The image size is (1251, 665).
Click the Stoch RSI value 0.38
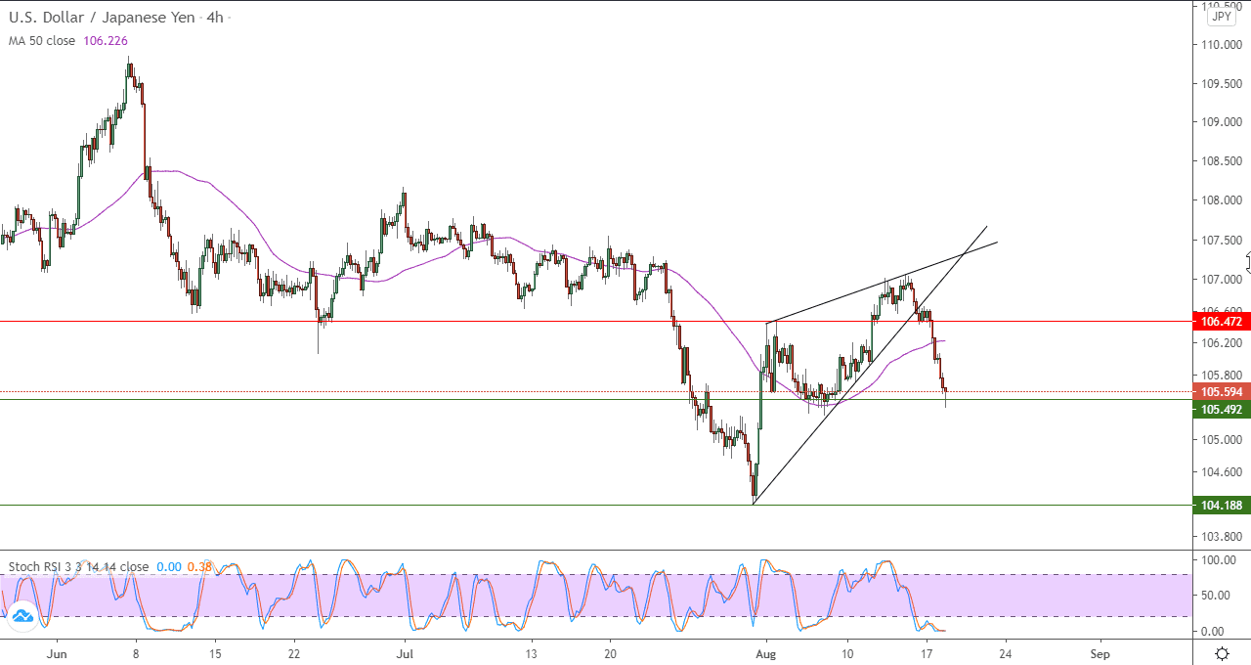pos(201,566)
